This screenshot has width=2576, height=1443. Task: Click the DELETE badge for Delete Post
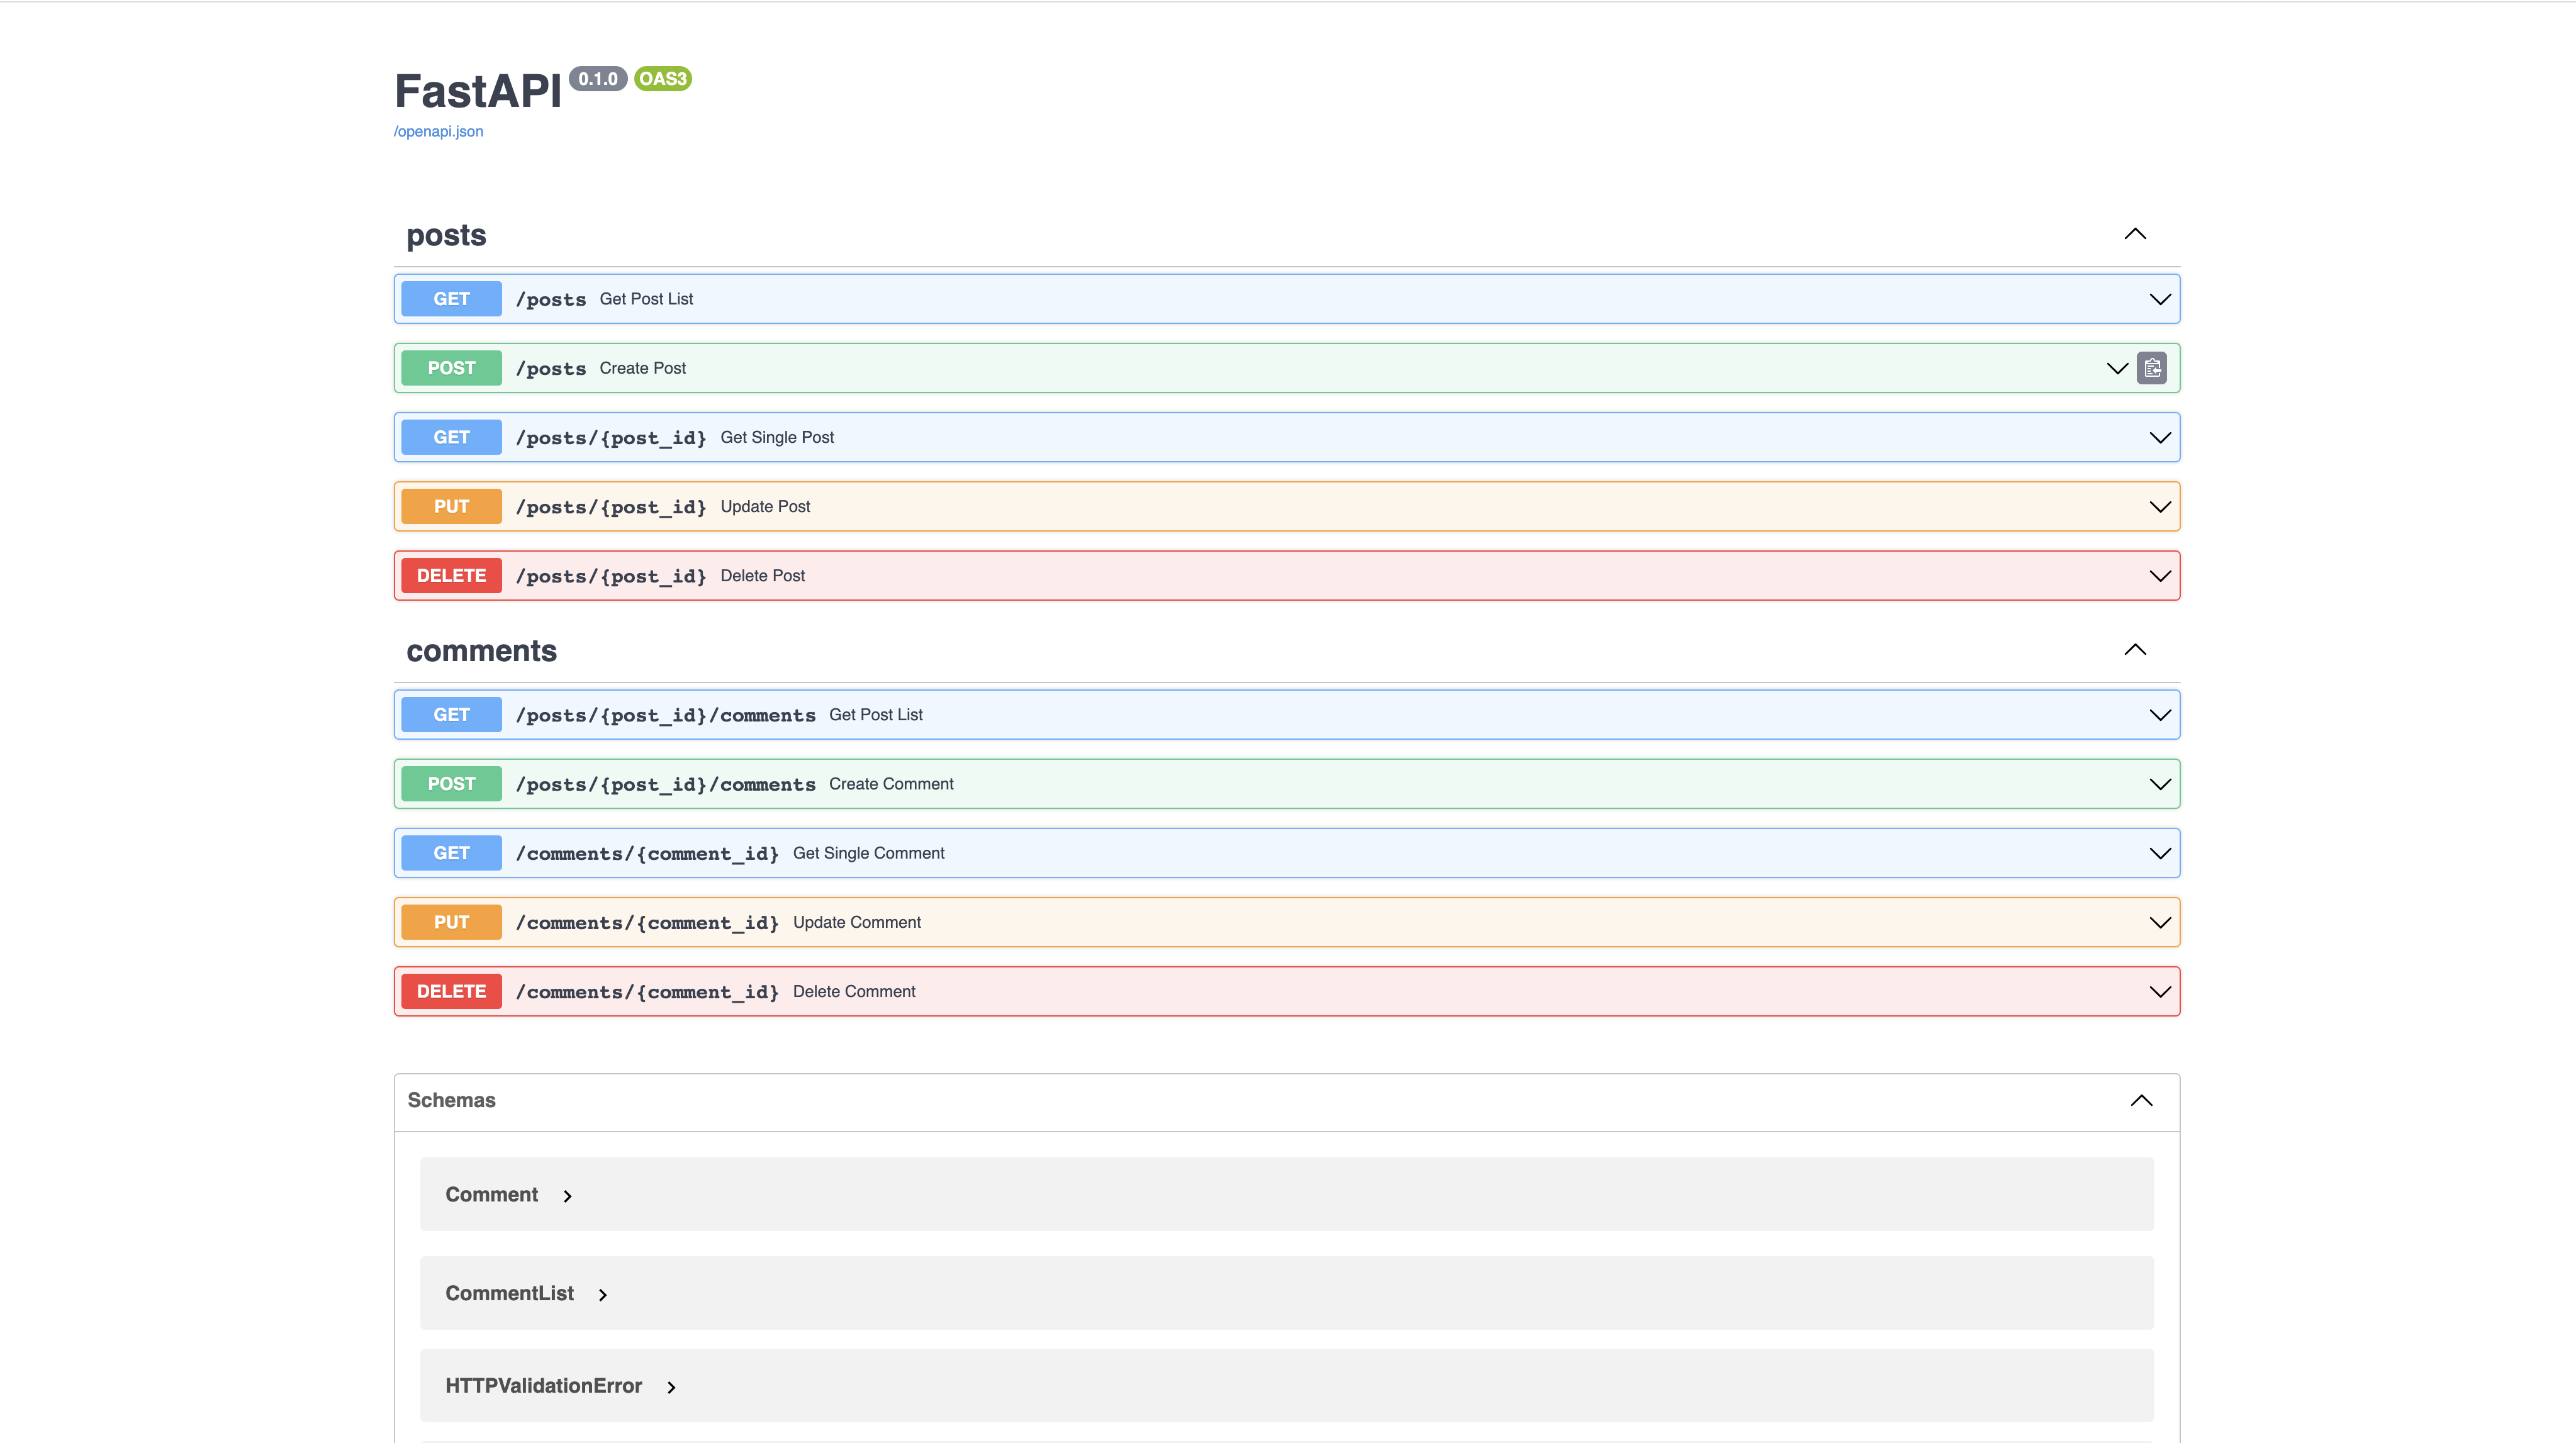coord(451,576)
